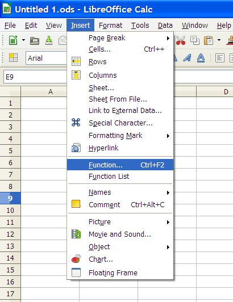Expand the Names submenu
Viewport: 233px width, 302px height.
point(120,192)
